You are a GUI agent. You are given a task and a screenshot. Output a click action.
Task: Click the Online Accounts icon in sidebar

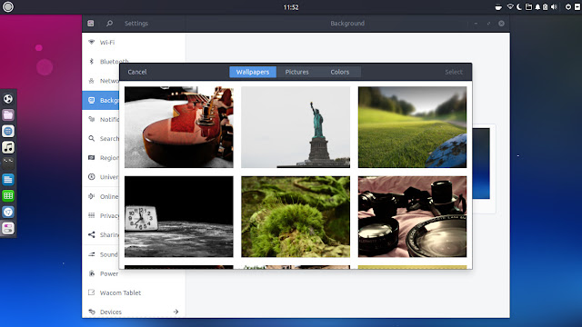91,196
